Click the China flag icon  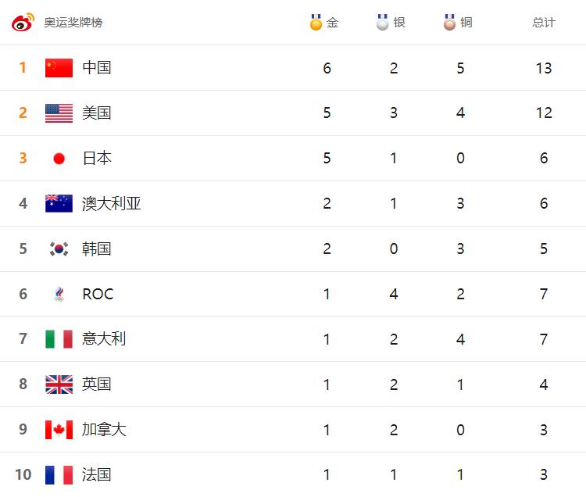(x=59, y=68)
